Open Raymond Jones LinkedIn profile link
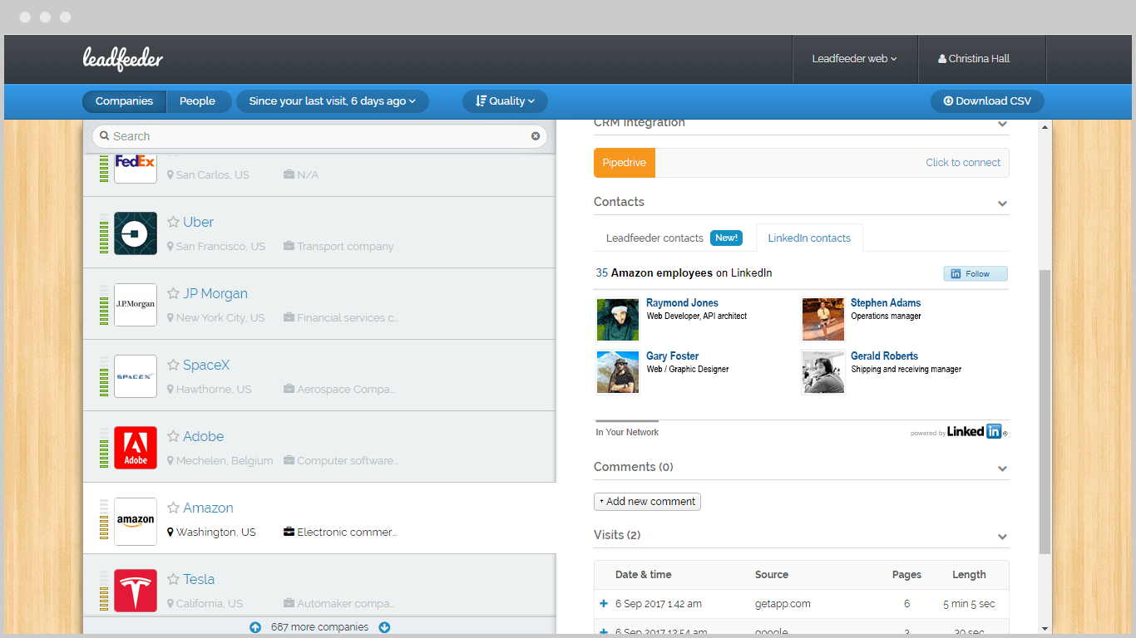This screenshot has height=638, width=1136. tap(682, 303)
